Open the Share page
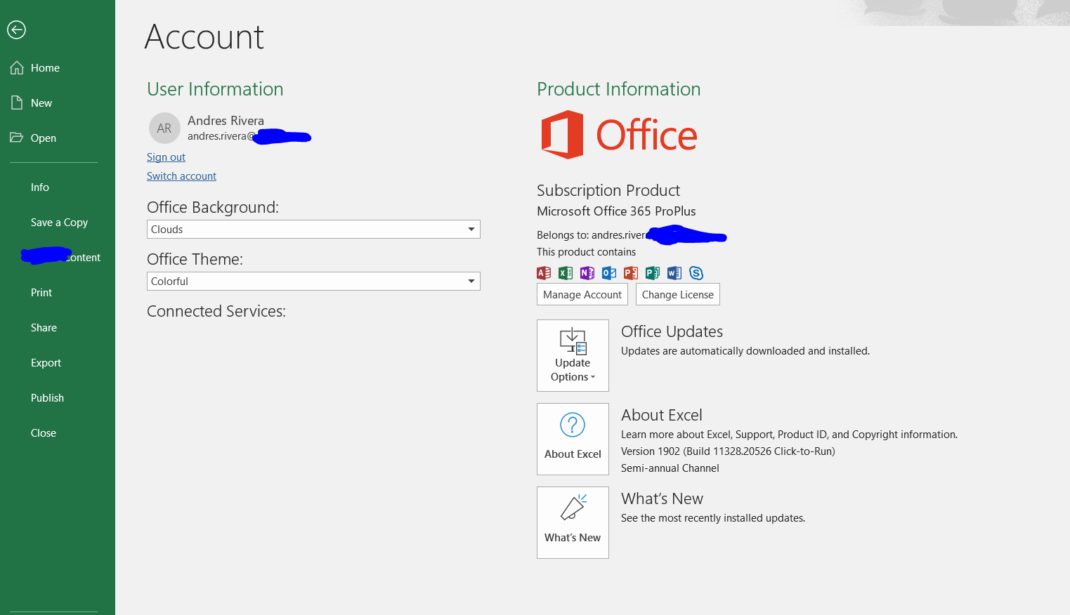 44,328
